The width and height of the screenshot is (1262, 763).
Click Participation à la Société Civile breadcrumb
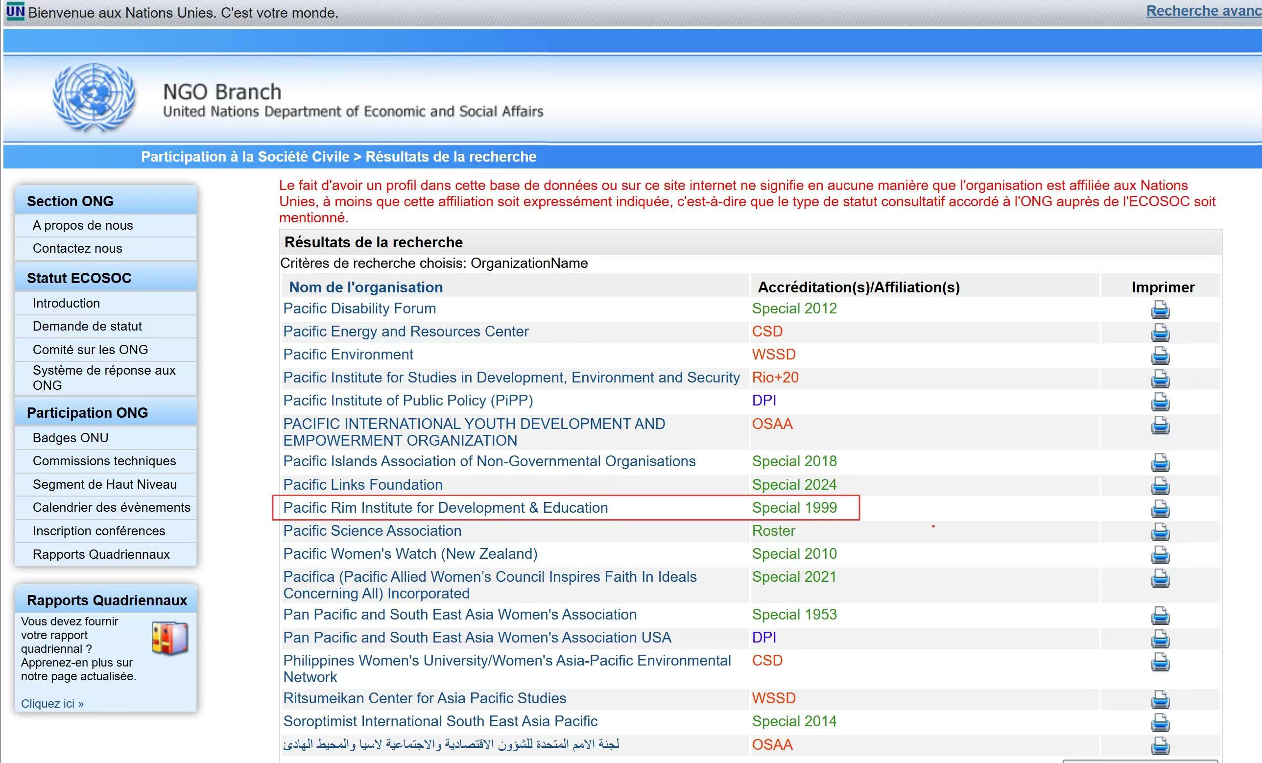click(245, 157)
